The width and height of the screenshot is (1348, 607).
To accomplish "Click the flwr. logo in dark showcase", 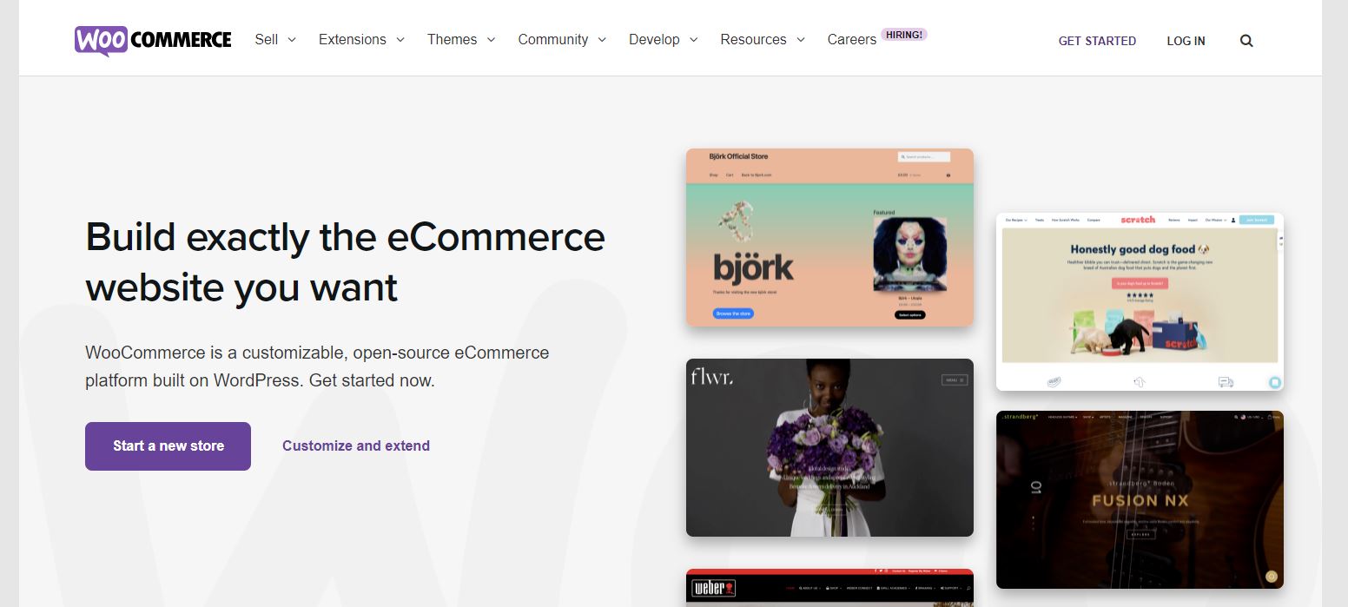I will [711, 377].
